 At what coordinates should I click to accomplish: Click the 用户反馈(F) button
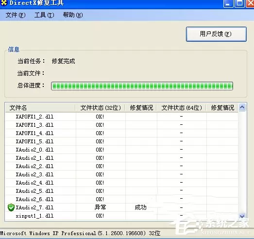coord(216,34)
